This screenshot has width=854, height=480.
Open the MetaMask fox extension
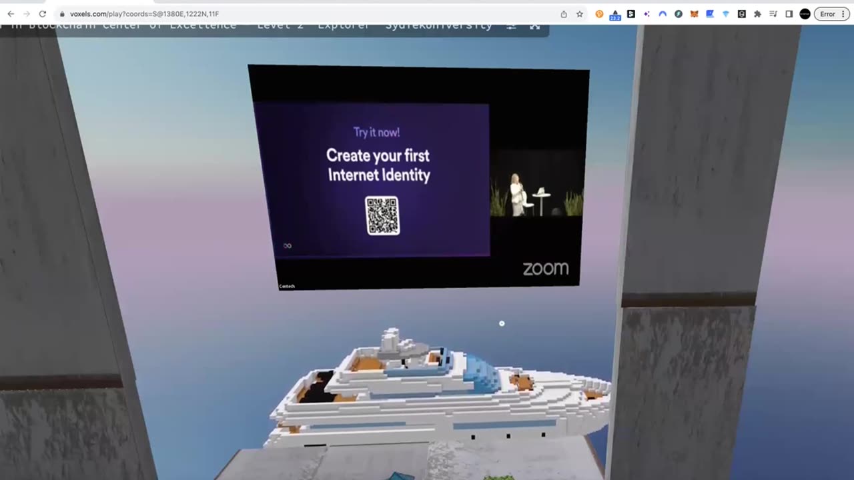coord(695,14)
